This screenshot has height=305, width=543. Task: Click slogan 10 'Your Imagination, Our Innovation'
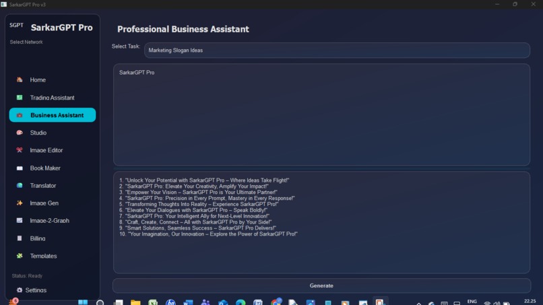click(x=208, y=234)
